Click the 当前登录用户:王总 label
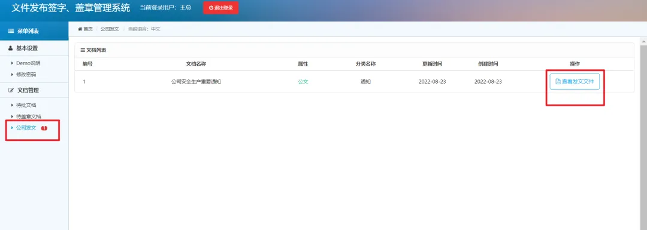This screenshot has height=230, width=647. pyautogui.click(x=165, y=7)
